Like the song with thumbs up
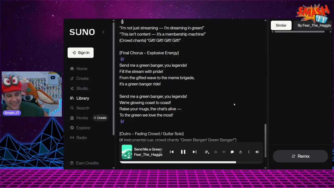Viewport: 334px width, 188px height. [x=216, y=152]
